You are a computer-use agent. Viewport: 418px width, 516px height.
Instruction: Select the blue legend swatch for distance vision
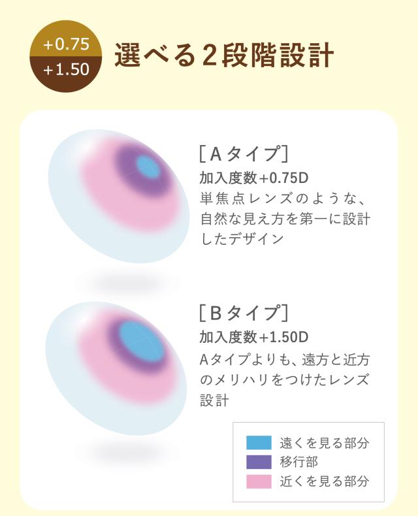coord(258,442)
